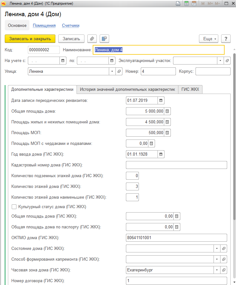Click 'Записать и закрыть' button
The width and height of the screenshot is (236, 285).
pyautogui.click(x=30, y=39)
